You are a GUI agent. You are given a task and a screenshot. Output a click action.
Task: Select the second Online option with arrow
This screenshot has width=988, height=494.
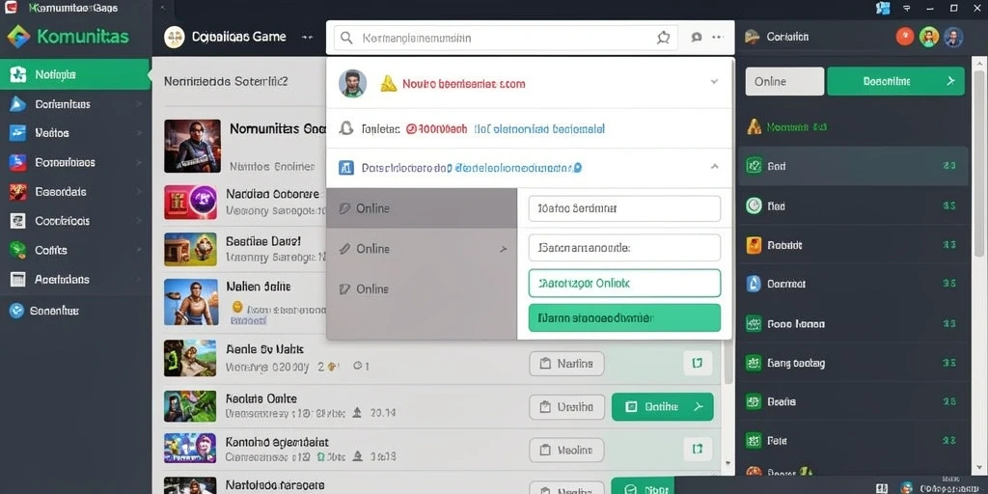422,249
